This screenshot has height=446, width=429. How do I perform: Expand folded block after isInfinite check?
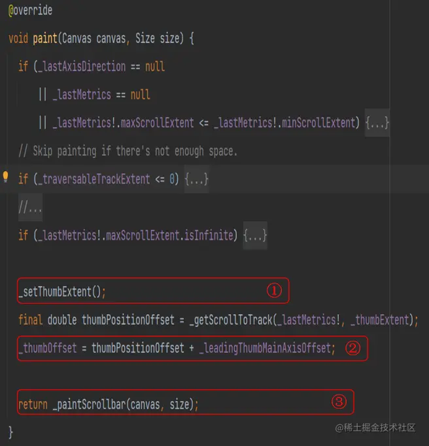click(x=255, y=234)
